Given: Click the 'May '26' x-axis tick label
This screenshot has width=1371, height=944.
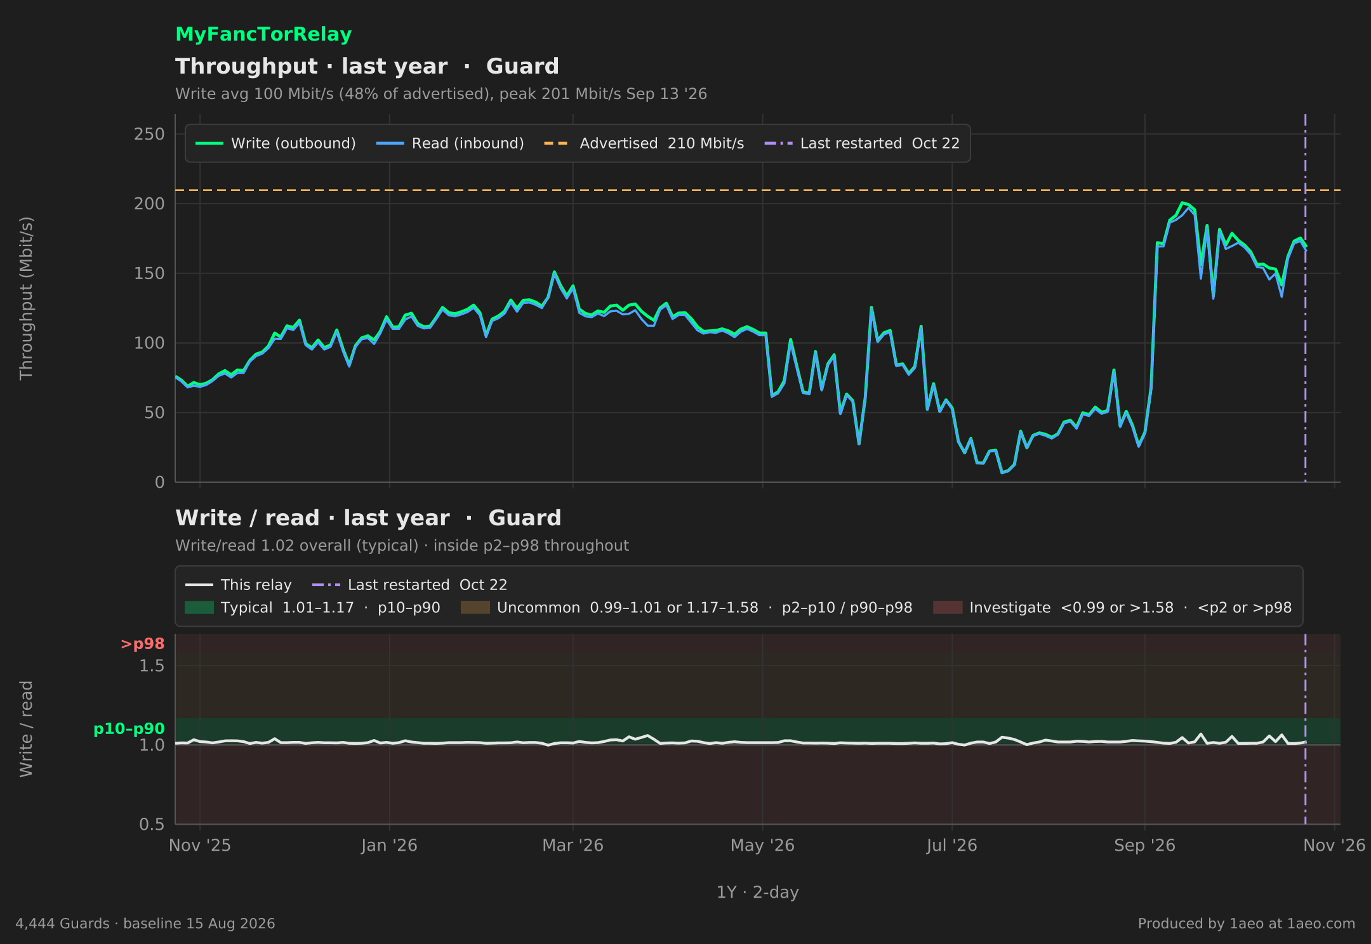Looking at the screenshot, I should click(762, 846).
